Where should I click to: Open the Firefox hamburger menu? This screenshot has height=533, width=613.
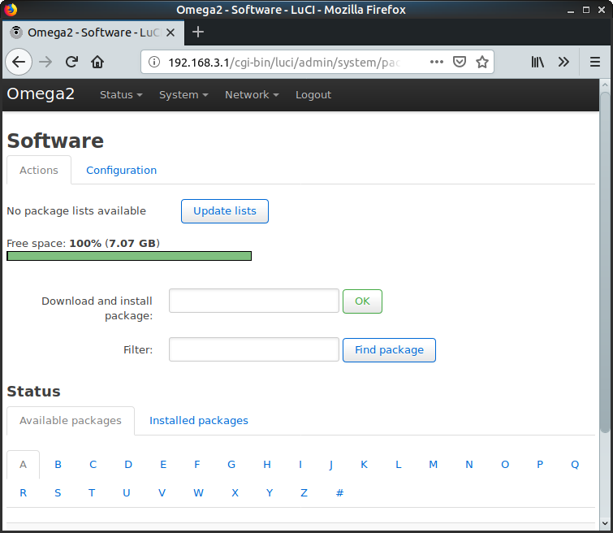point(594,62)
